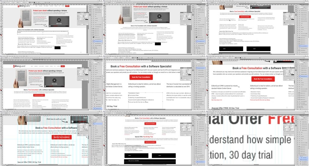Screen dimensions: 309x166
Task: Click 'Book My Free Consultation' in selected bullet-list frame
Action: [x=141, y=77]
